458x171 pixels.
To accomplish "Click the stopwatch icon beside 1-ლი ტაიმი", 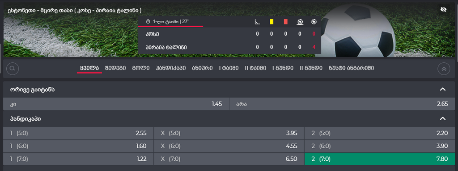I will tap(148, 21).
